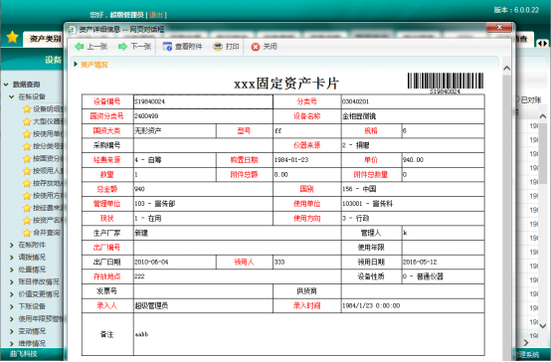Click background list scrollbar down arrow
The width and height of the screenshot is (551, 362).
543,326
